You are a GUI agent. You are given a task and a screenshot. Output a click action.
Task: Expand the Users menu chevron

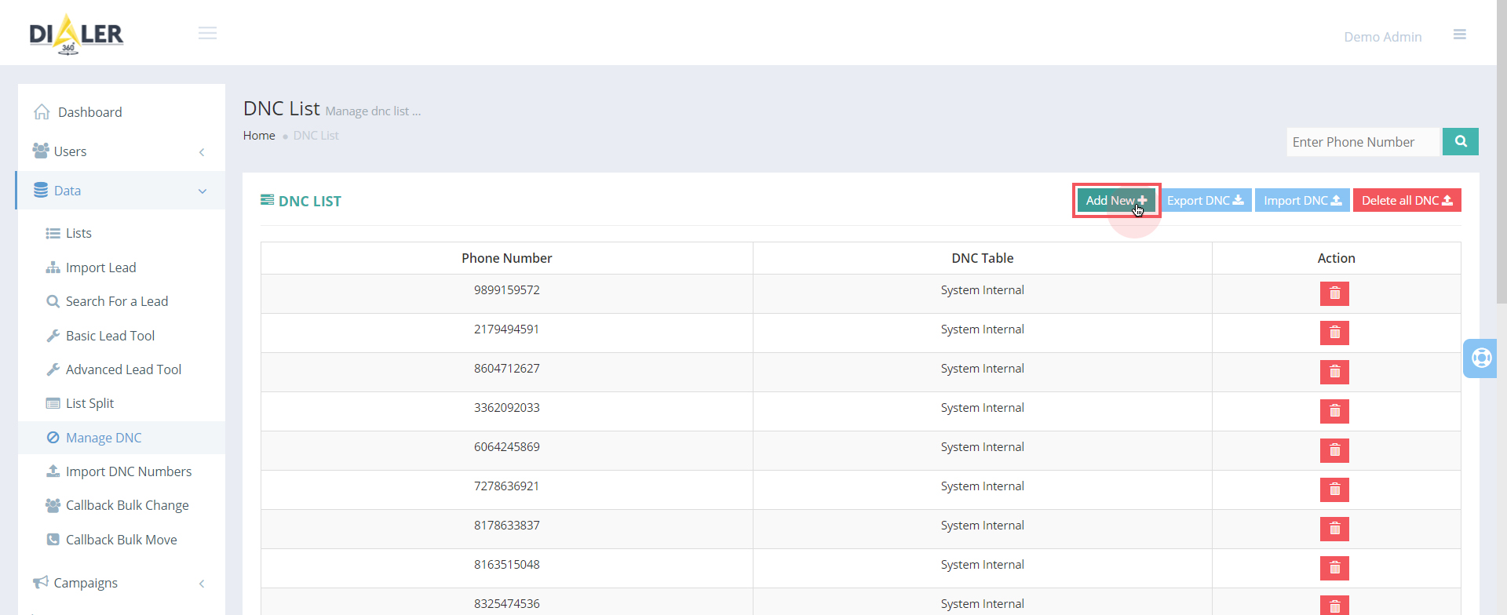click(202, 152)
